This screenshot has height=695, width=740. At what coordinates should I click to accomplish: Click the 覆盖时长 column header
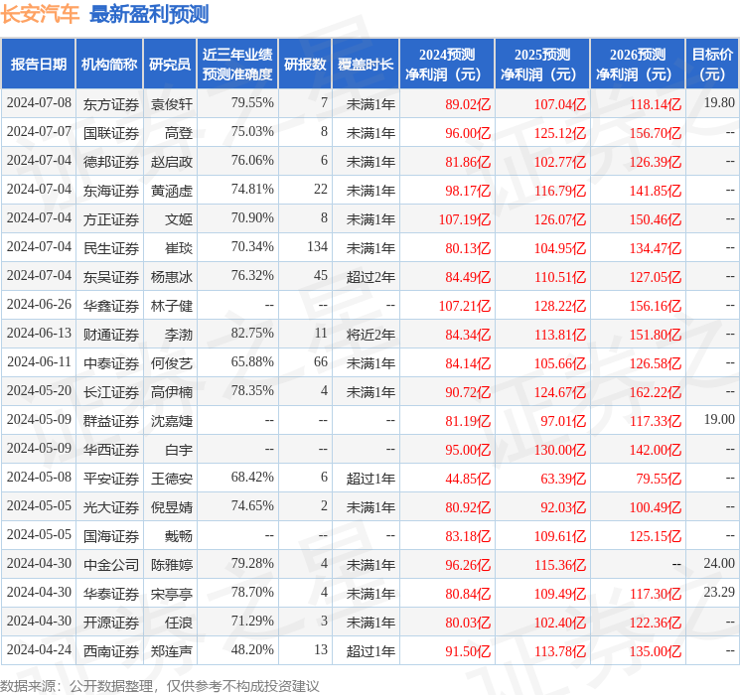[366, 64]
